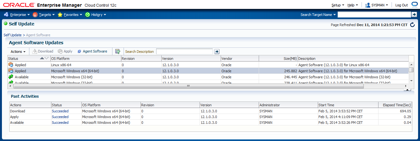Click the History clock icon
The width and height of the screenshot is (420, 141).
click(88, 15)
